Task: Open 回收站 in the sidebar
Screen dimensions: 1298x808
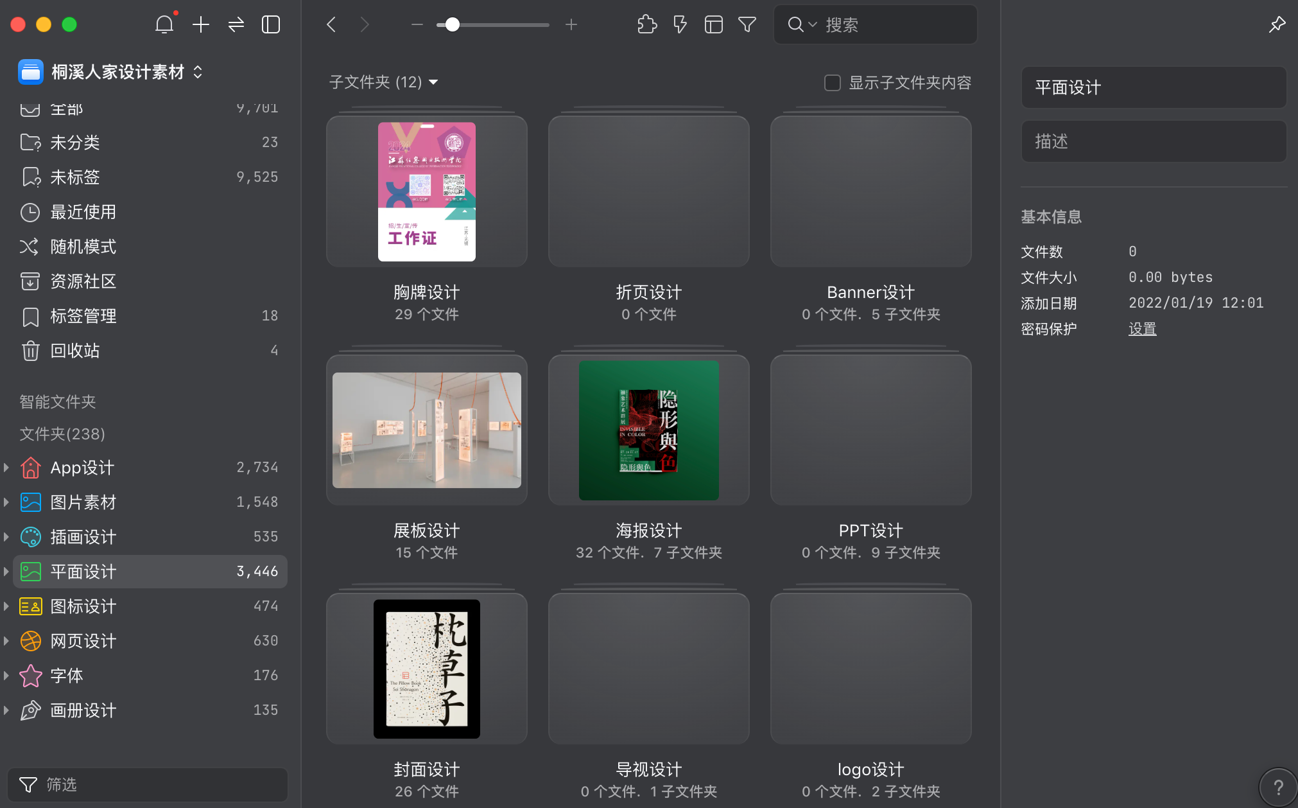Action: tap(75, 351)
